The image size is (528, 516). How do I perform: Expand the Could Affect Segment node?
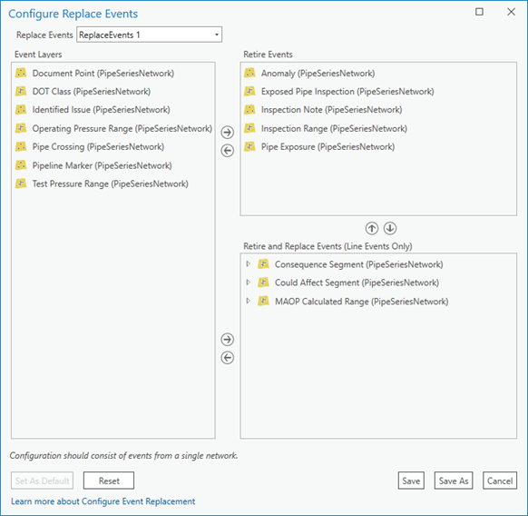click(249, 283)
